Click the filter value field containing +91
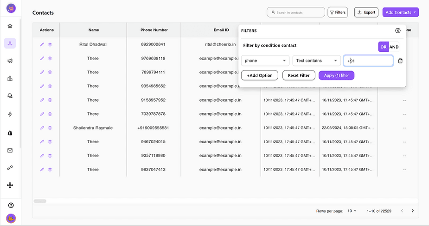The height and width of the screenshot is (226, 429). [x=368, y=61]
